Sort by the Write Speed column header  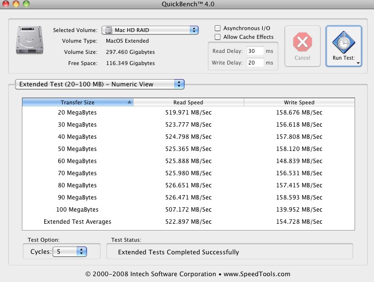tap(299, 102)
